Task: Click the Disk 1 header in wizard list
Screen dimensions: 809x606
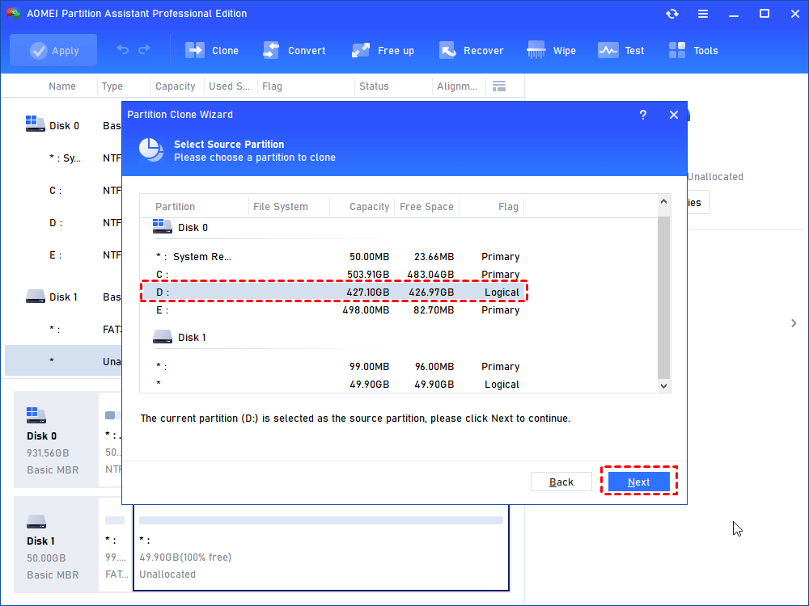Action: (180, 337)
